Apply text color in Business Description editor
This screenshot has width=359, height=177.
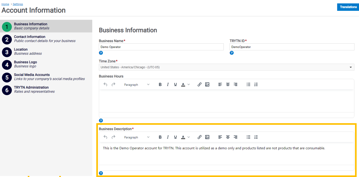[x=183, y=137]
